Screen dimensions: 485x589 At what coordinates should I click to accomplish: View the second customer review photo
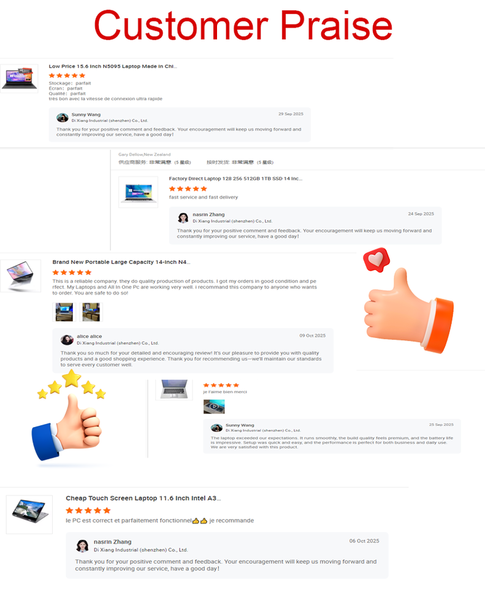click(x=91, y=312)
